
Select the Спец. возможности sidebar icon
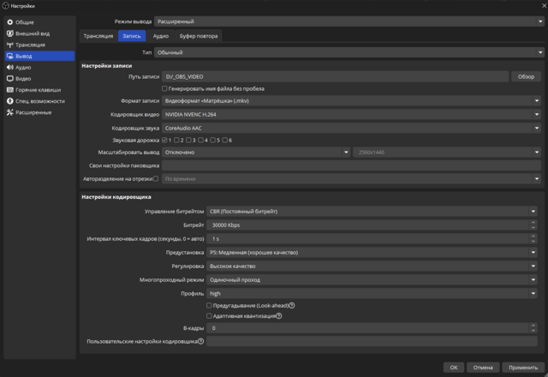9,101
